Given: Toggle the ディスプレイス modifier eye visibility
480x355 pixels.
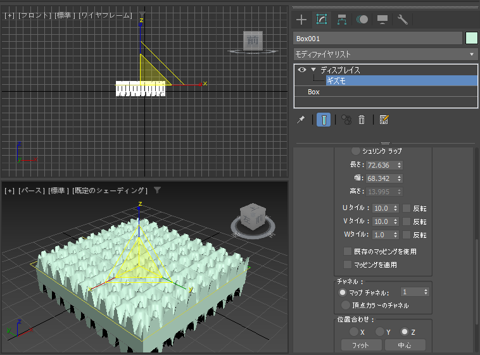Looking at the screenshot, I should click(x=302, y=70).
